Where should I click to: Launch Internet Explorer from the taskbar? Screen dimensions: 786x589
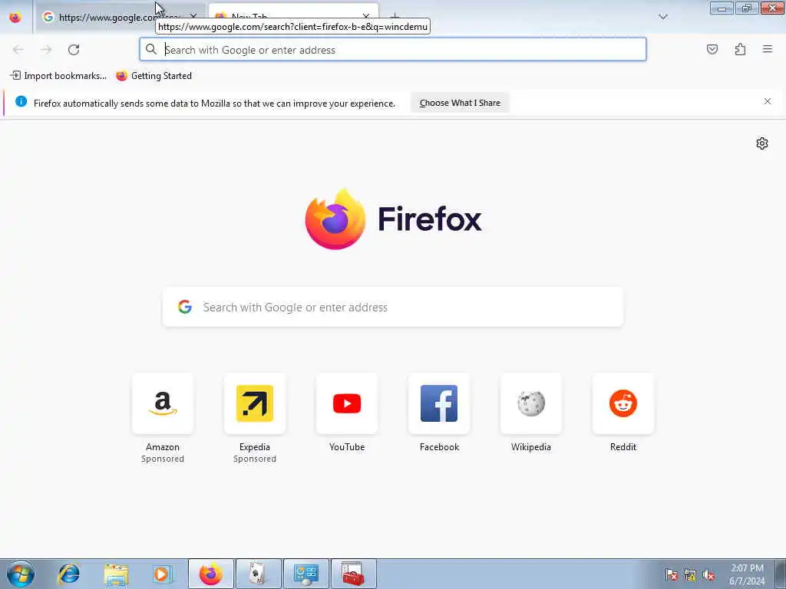pos(68,574)
